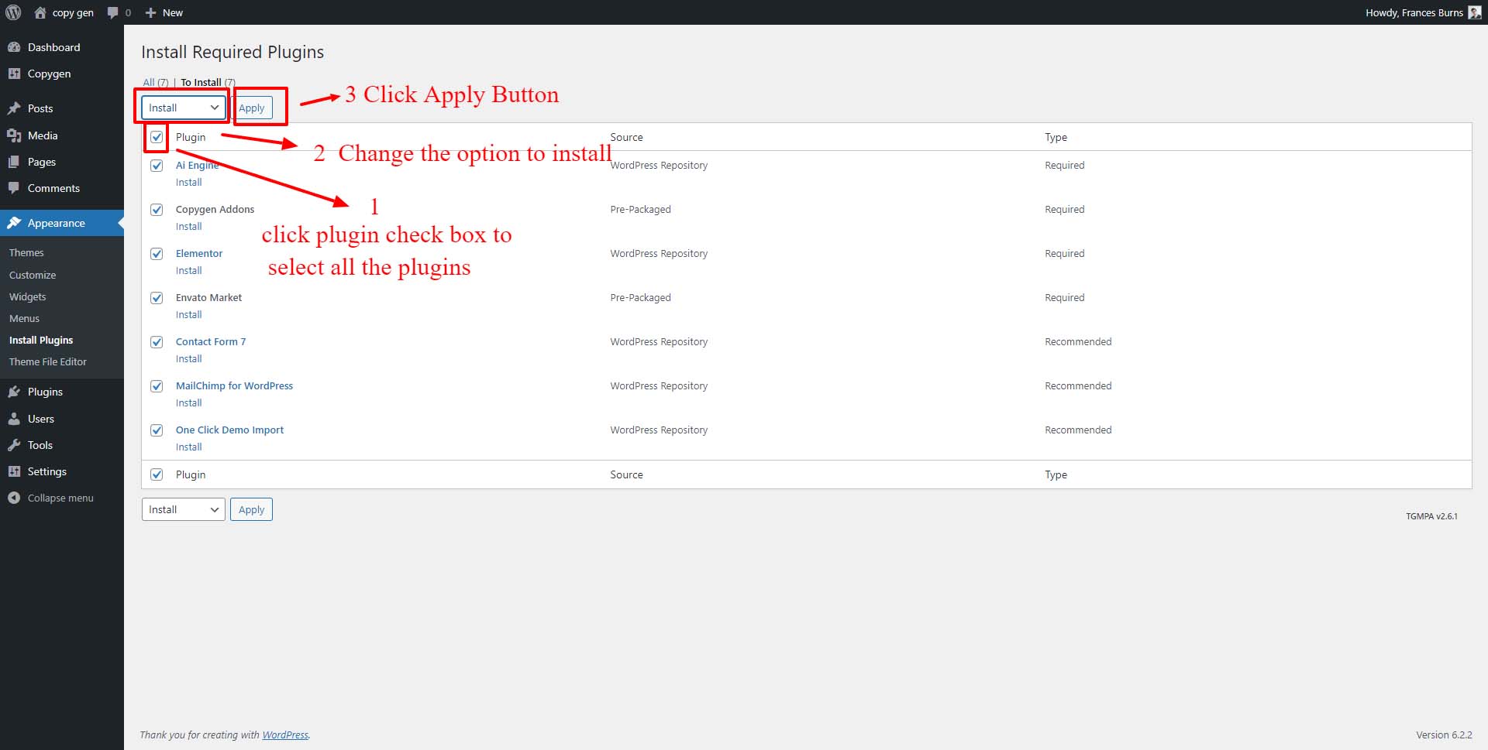Go to Media in the sidebar
Image resolution: width=1488 pixels, height=750 pixels.
coord(43,135)
